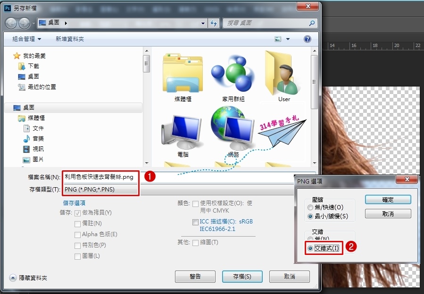Open the view options dropdown arrow

288,39
